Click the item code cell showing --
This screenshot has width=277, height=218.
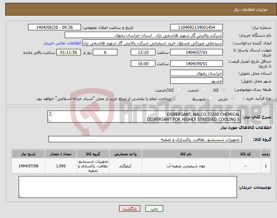pos(245,166)
